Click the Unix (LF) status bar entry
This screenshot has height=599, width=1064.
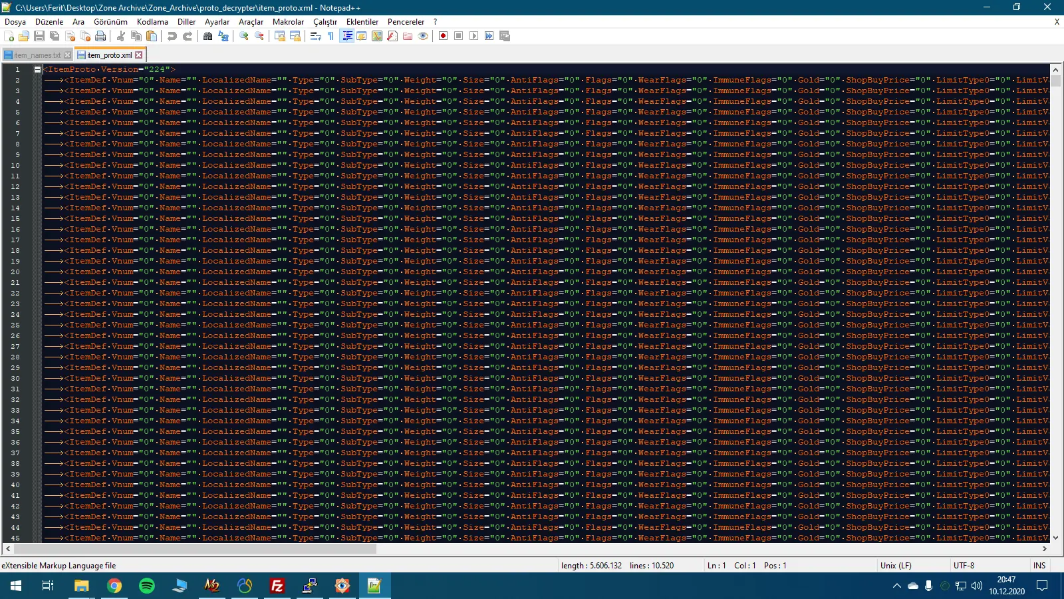click(896, 566)
